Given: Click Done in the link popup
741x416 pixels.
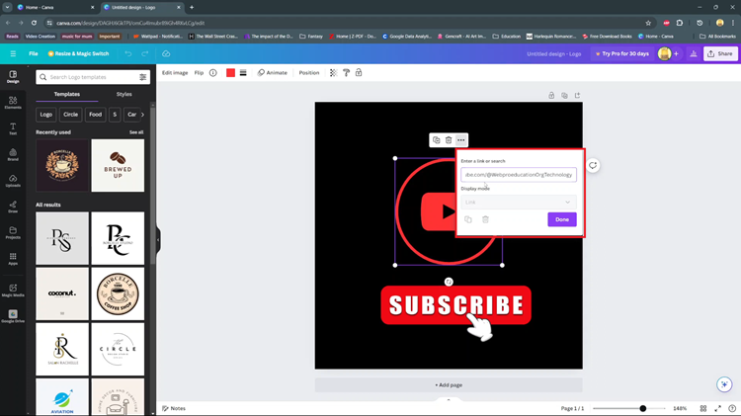Looking at the screenshot, I should point(562,219).
